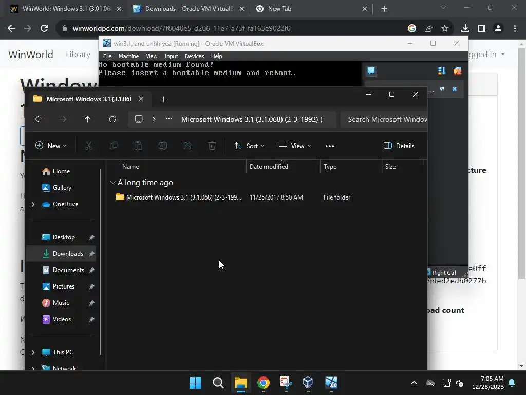Sort files by the Size column header
Viewport: 526px width, 395px height.
390,167
